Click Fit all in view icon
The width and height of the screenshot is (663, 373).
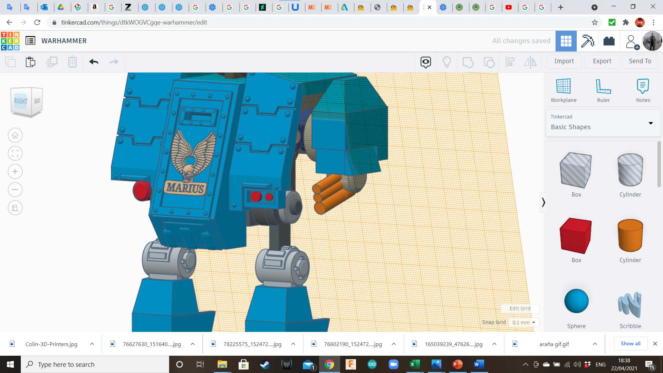coord(15,153)
